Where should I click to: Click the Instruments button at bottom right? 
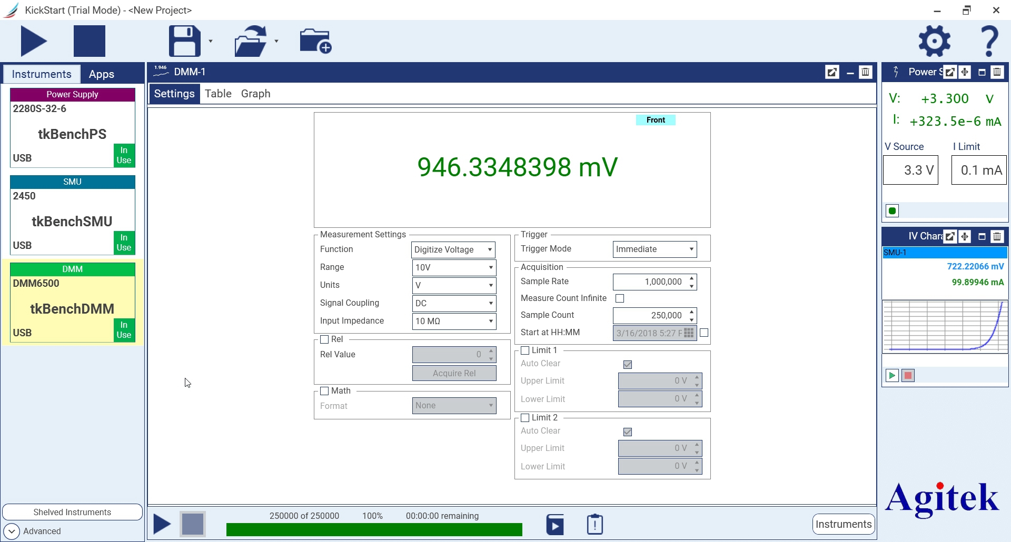[x=843, y=524]
